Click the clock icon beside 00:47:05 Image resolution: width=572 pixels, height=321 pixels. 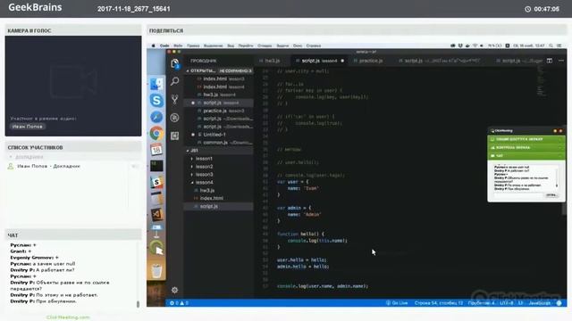tap(527, 9)
